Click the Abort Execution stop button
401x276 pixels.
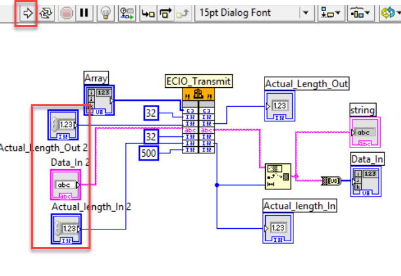coord(66,12)
